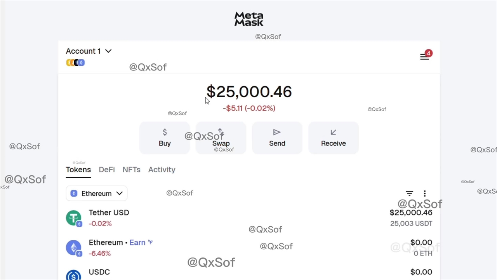Click the USDC token logo
The image size is (497, 280).
(73, 275)
